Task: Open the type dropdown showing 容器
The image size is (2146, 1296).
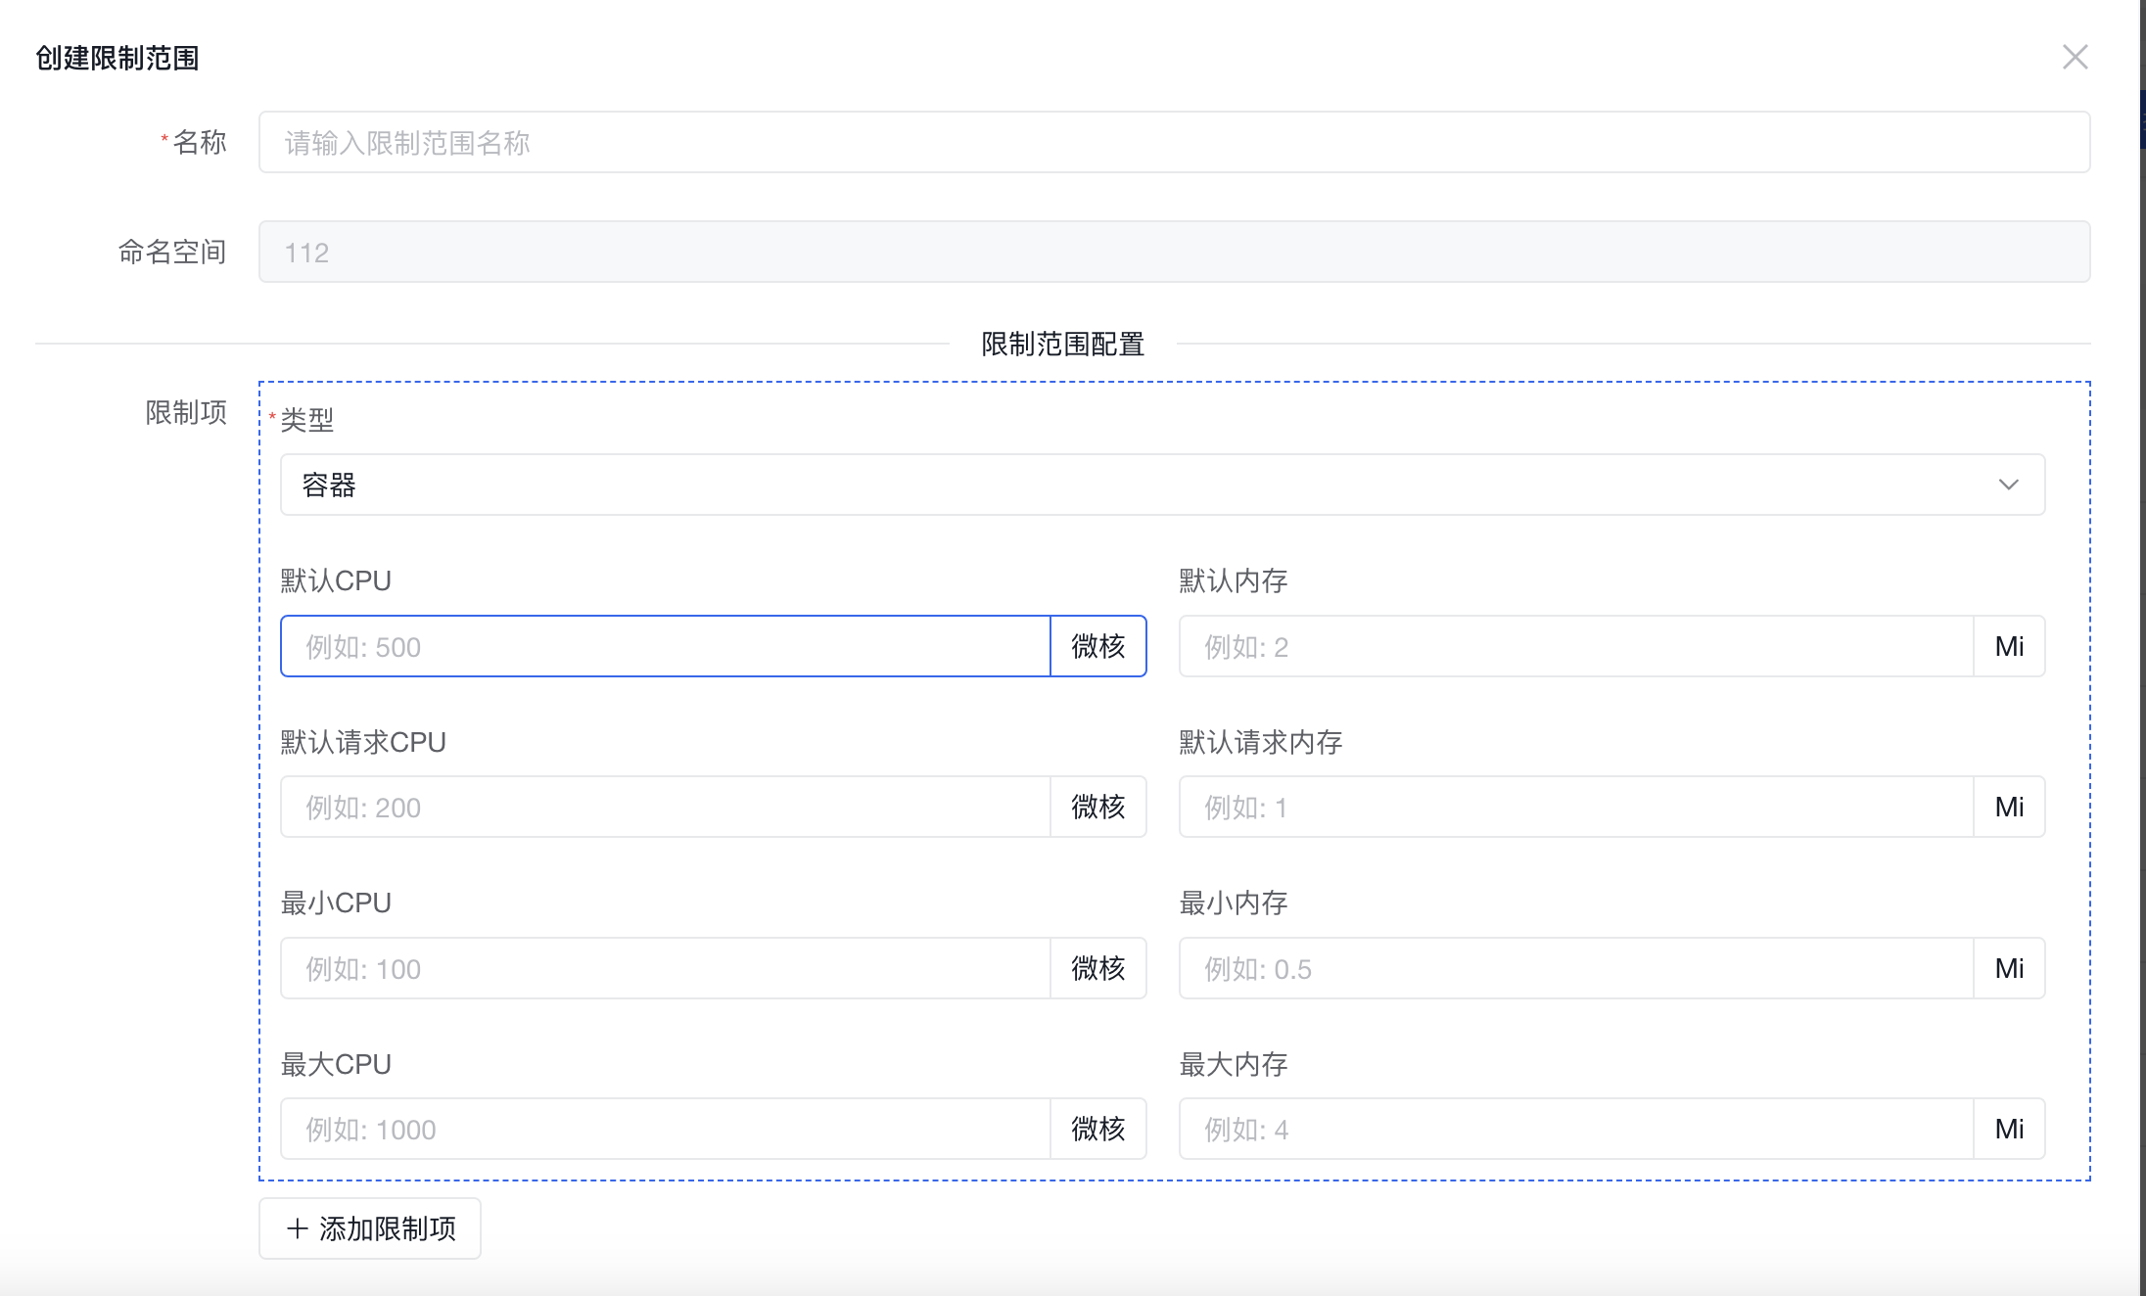Action: click(1161, 485)
